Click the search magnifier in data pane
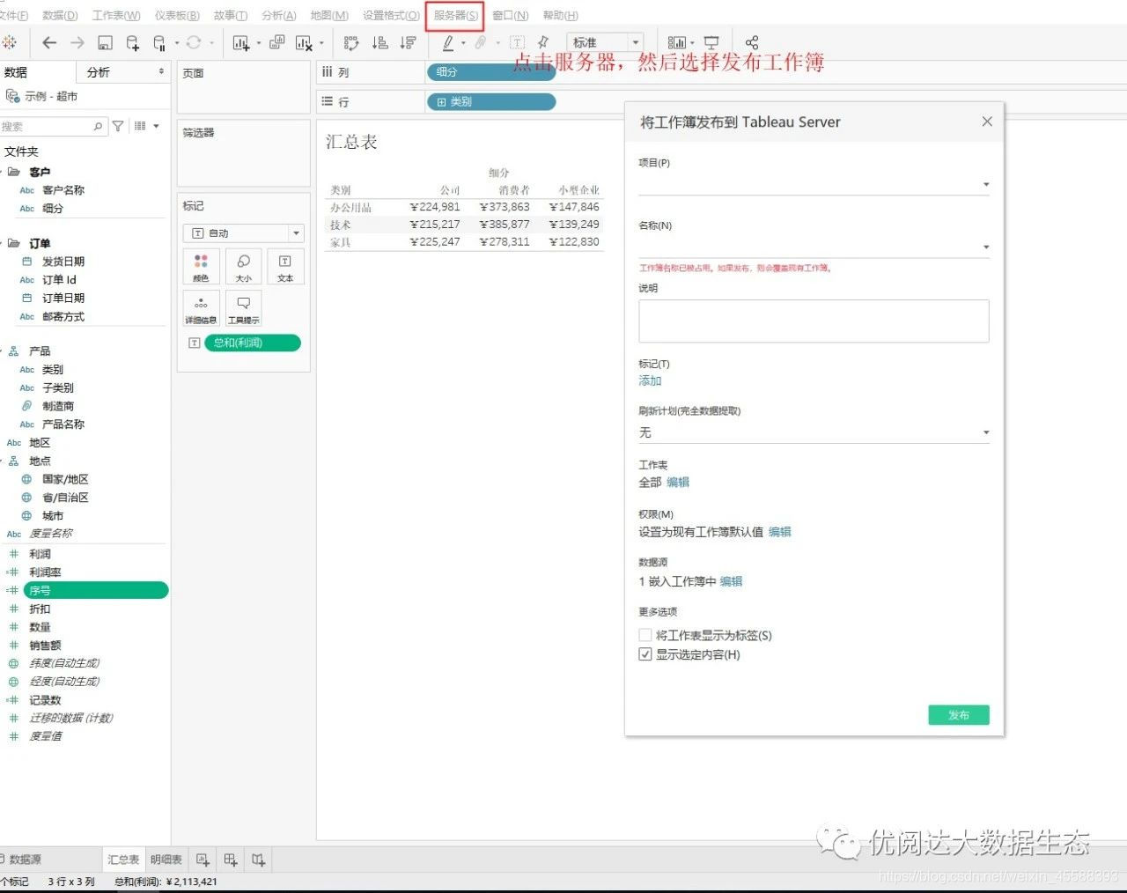Screen dimensions: 1127x893 point(98,126)
